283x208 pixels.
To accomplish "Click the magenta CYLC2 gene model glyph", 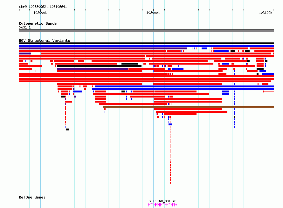I will pos(162,205).
